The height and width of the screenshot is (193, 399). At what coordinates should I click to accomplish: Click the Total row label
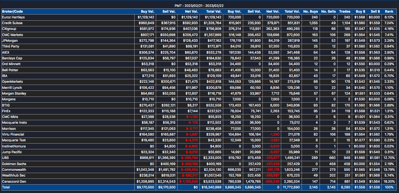point(5,187)
